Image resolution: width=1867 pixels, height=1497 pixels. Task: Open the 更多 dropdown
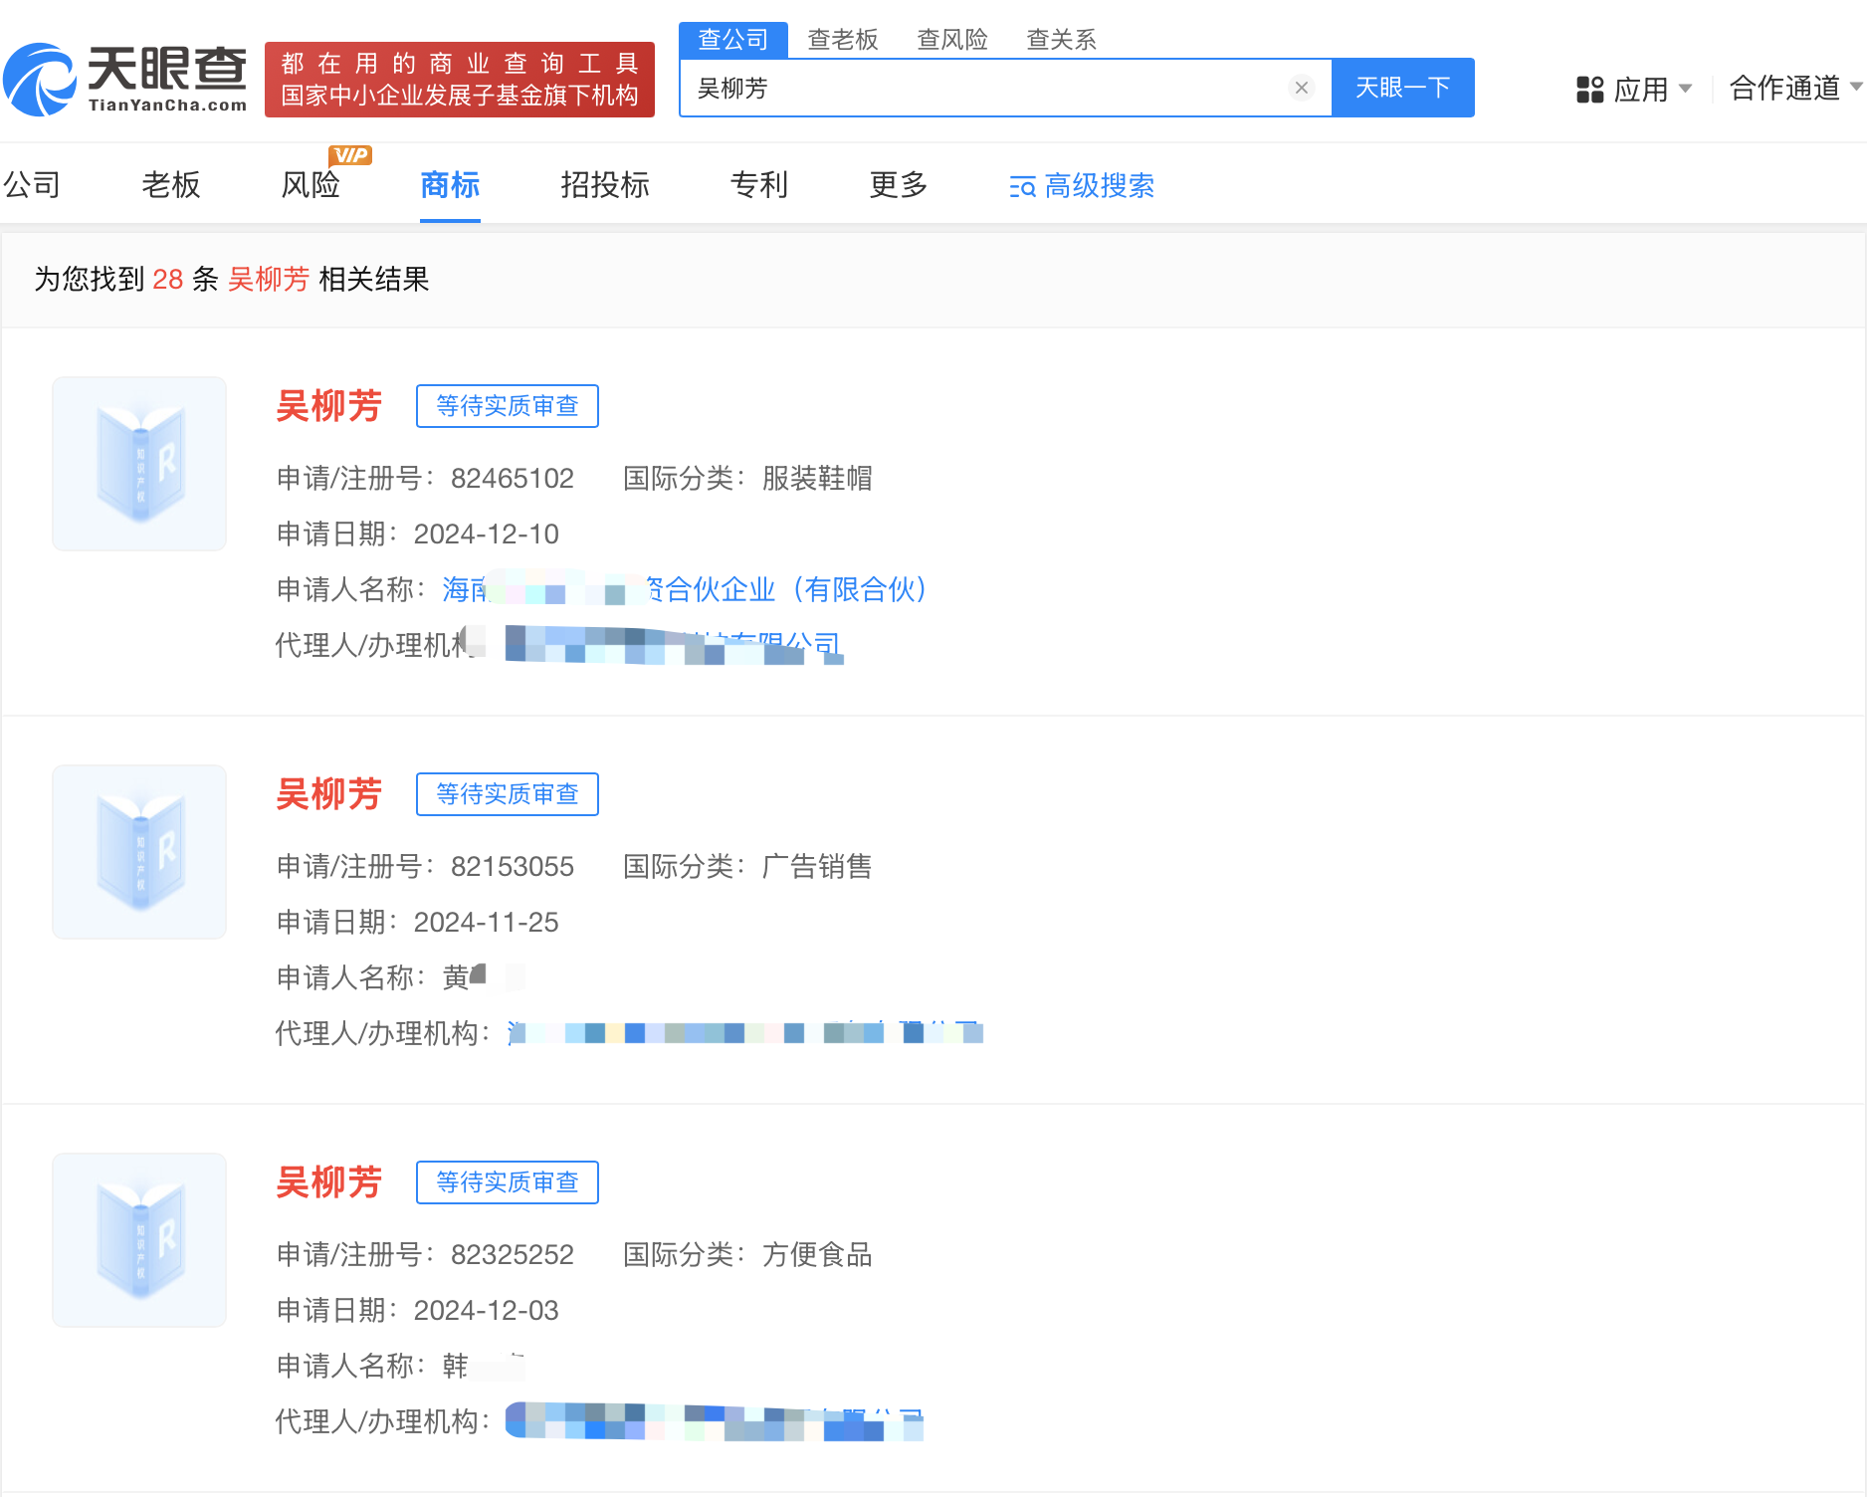(898, 185)
